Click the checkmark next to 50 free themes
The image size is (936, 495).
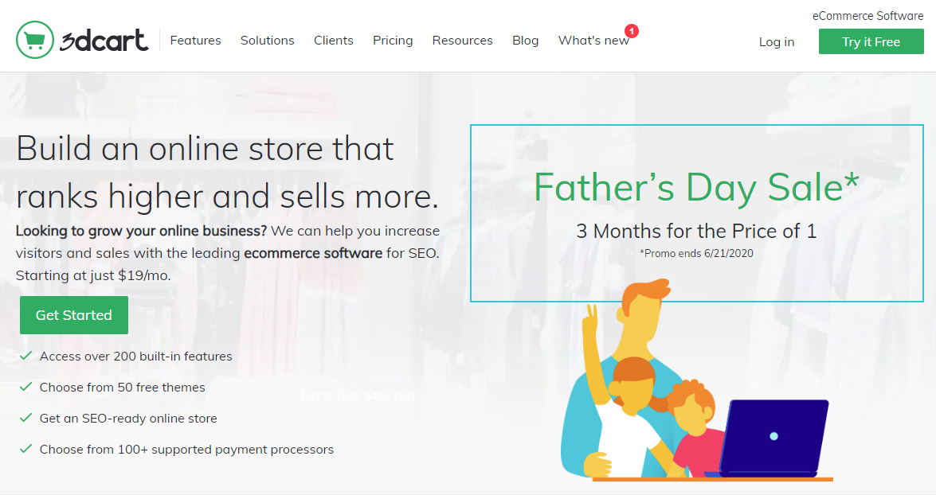click(x=25, y=387)
